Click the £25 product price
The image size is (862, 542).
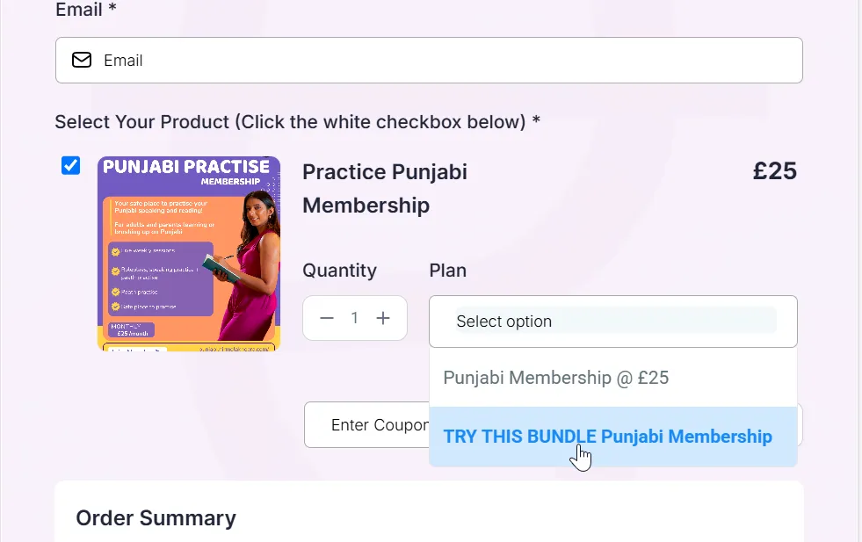(775, 171)
